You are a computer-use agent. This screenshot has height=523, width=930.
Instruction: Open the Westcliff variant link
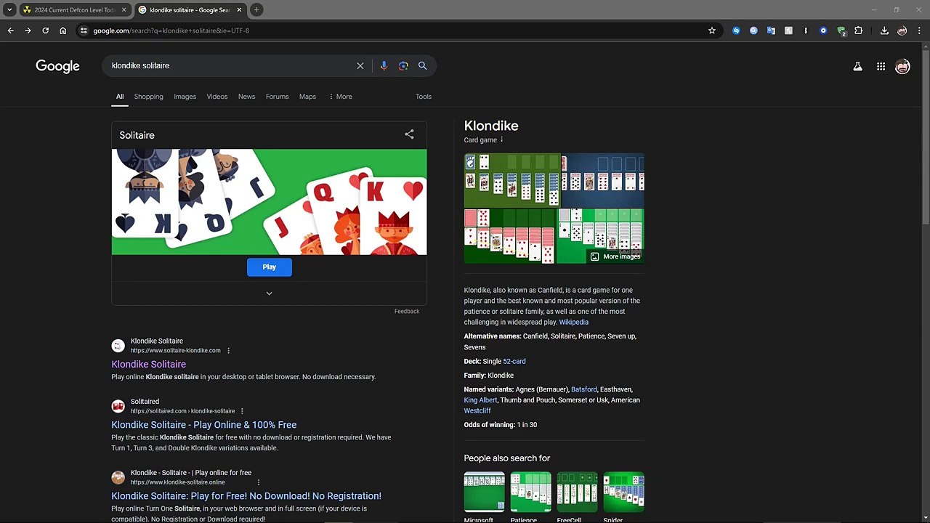(x=477, y=411)
